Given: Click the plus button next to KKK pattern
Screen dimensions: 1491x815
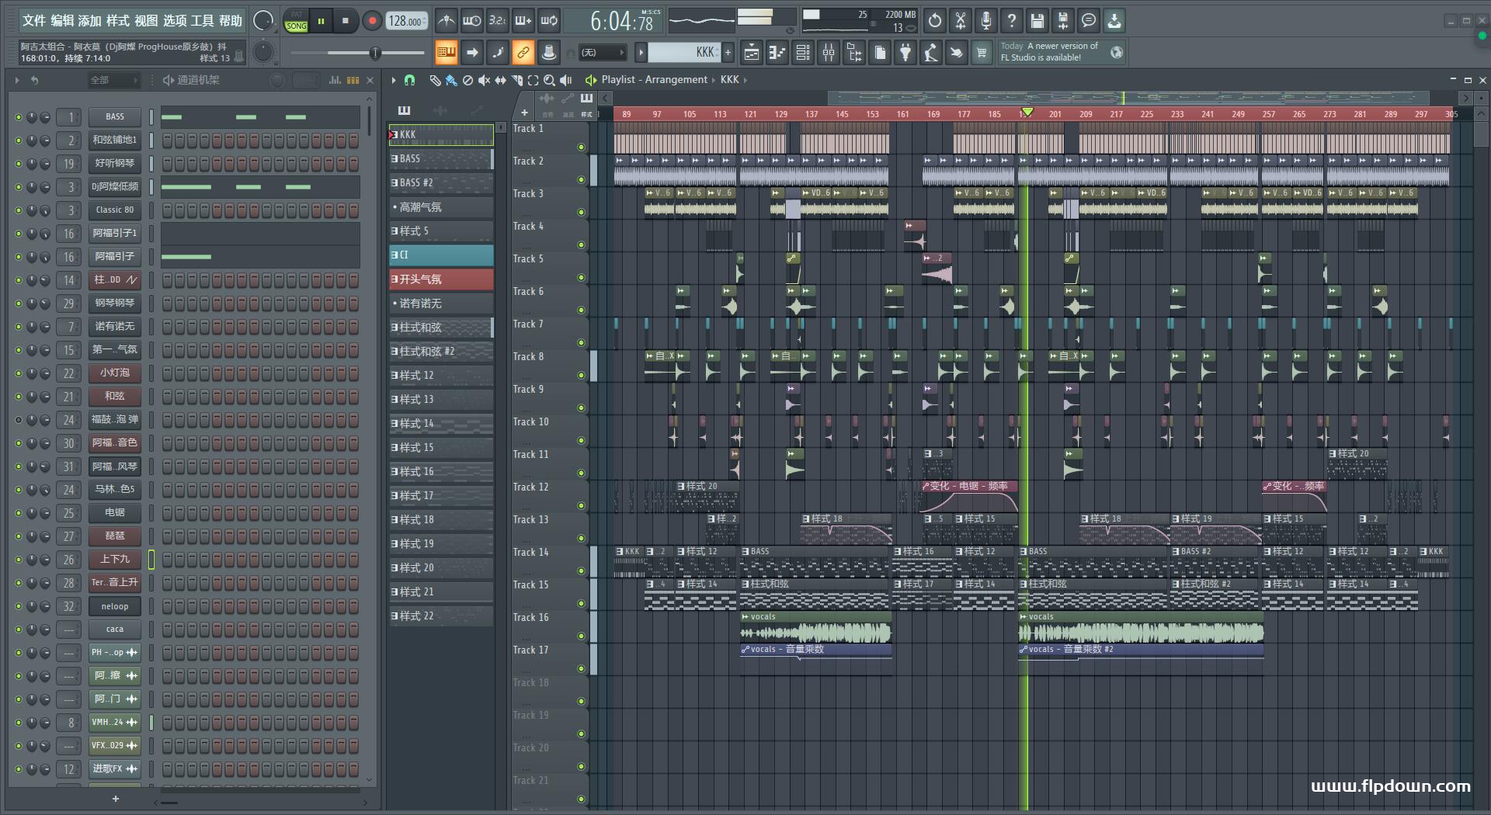Looking at the screenshot, I should (728, 53).
